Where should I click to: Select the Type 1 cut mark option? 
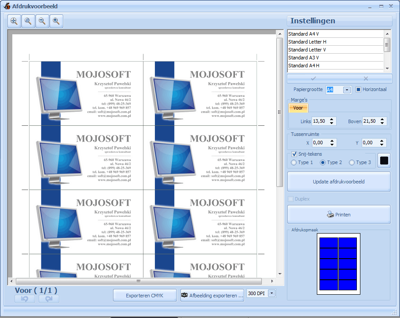coord(294,162)
